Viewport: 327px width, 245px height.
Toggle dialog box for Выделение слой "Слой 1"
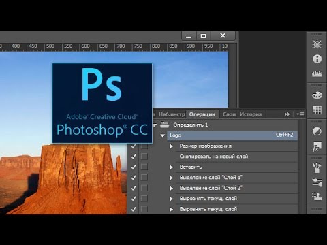point(144,177)
